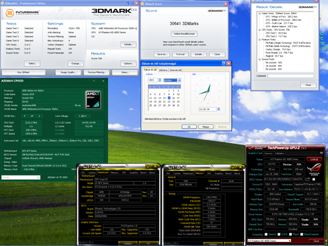Toggle the UEFI checkbox beside BIOS version
This screenshot has height=246, width=328.
click(314, 180)
